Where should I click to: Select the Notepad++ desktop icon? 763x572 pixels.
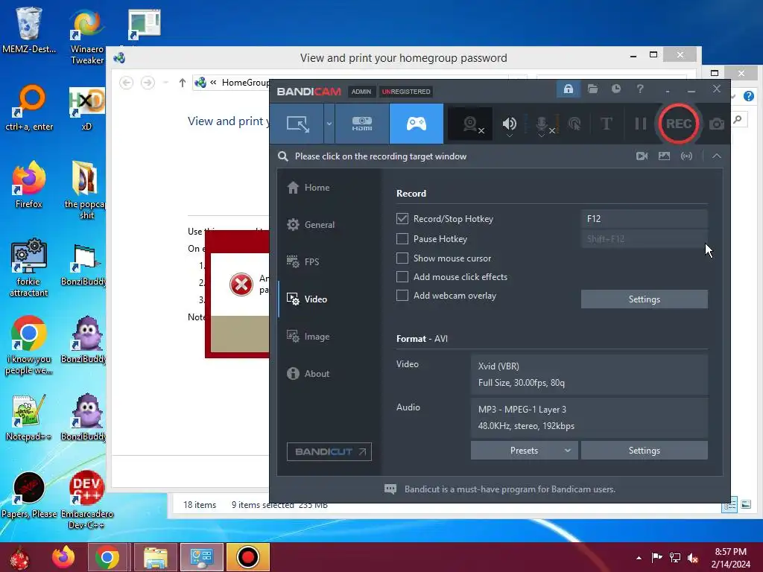[x=28, y=417]
